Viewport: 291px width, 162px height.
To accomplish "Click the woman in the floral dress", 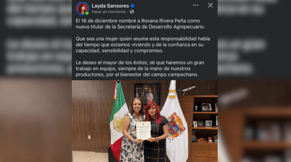I will pyautogui.click(x=133, y=130).
